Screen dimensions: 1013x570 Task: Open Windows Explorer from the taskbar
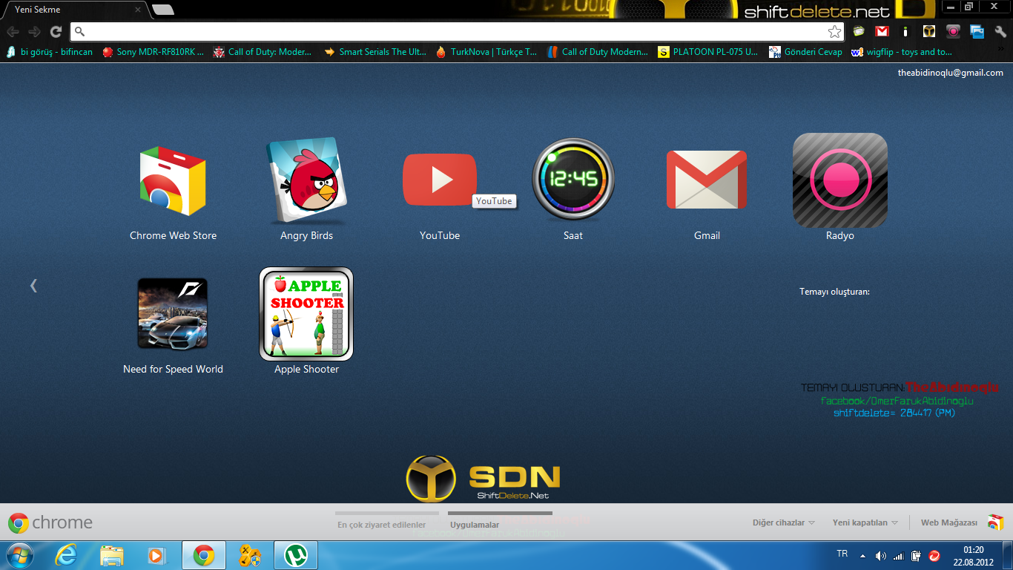tap(112, 555)
